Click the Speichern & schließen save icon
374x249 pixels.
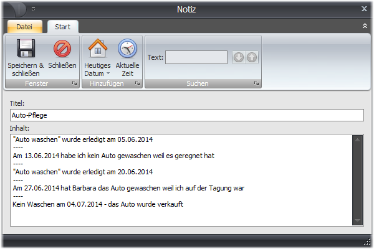point(26,49)
